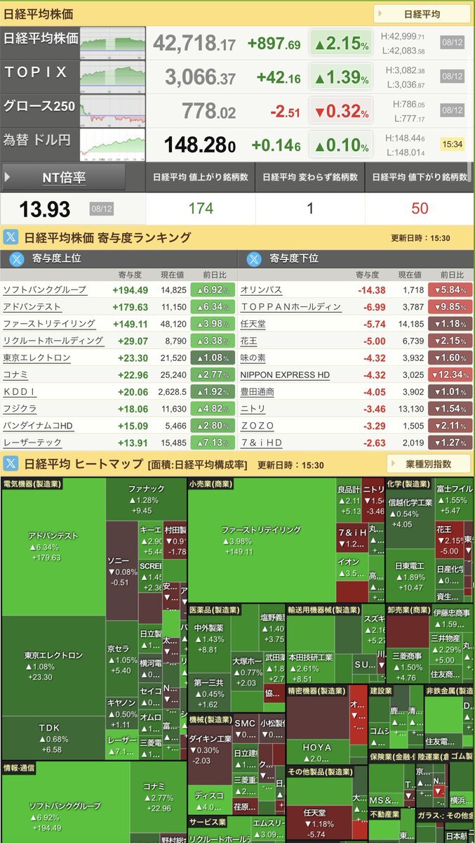Click the 信越化学工業 heatmap tile
The width and height of the screenshot is (475, 843).
point(410,513)
